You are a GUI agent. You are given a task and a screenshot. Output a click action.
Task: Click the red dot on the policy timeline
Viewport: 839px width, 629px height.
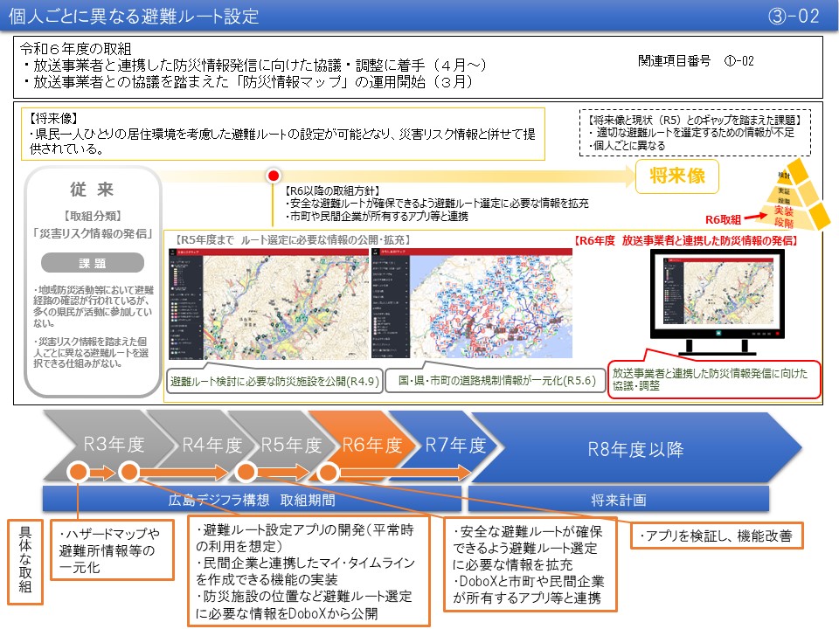point(273,175)
